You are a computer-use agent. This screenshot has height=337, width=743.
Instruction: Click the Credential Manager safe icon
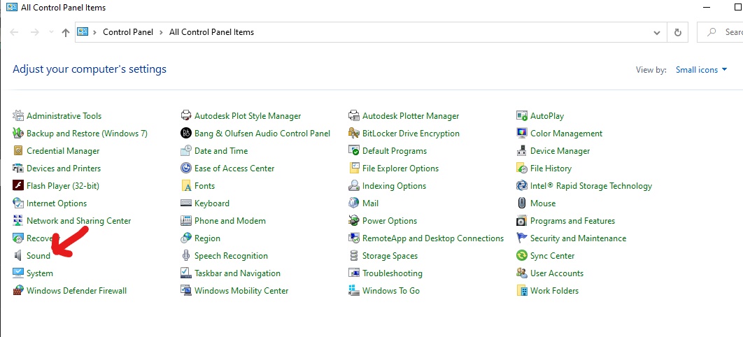pos(18,151)
